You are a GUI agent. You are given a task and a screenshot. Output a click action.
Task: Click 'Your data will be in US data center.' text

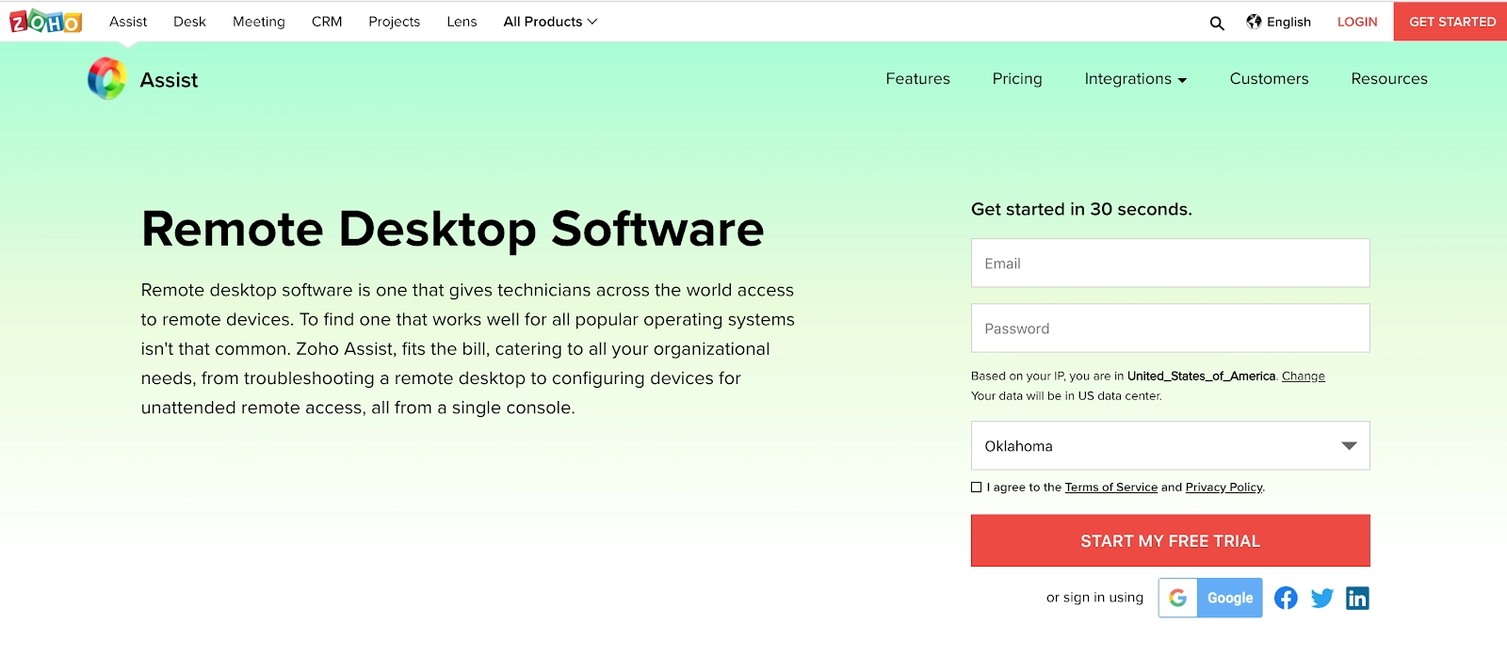[1066, 395]
